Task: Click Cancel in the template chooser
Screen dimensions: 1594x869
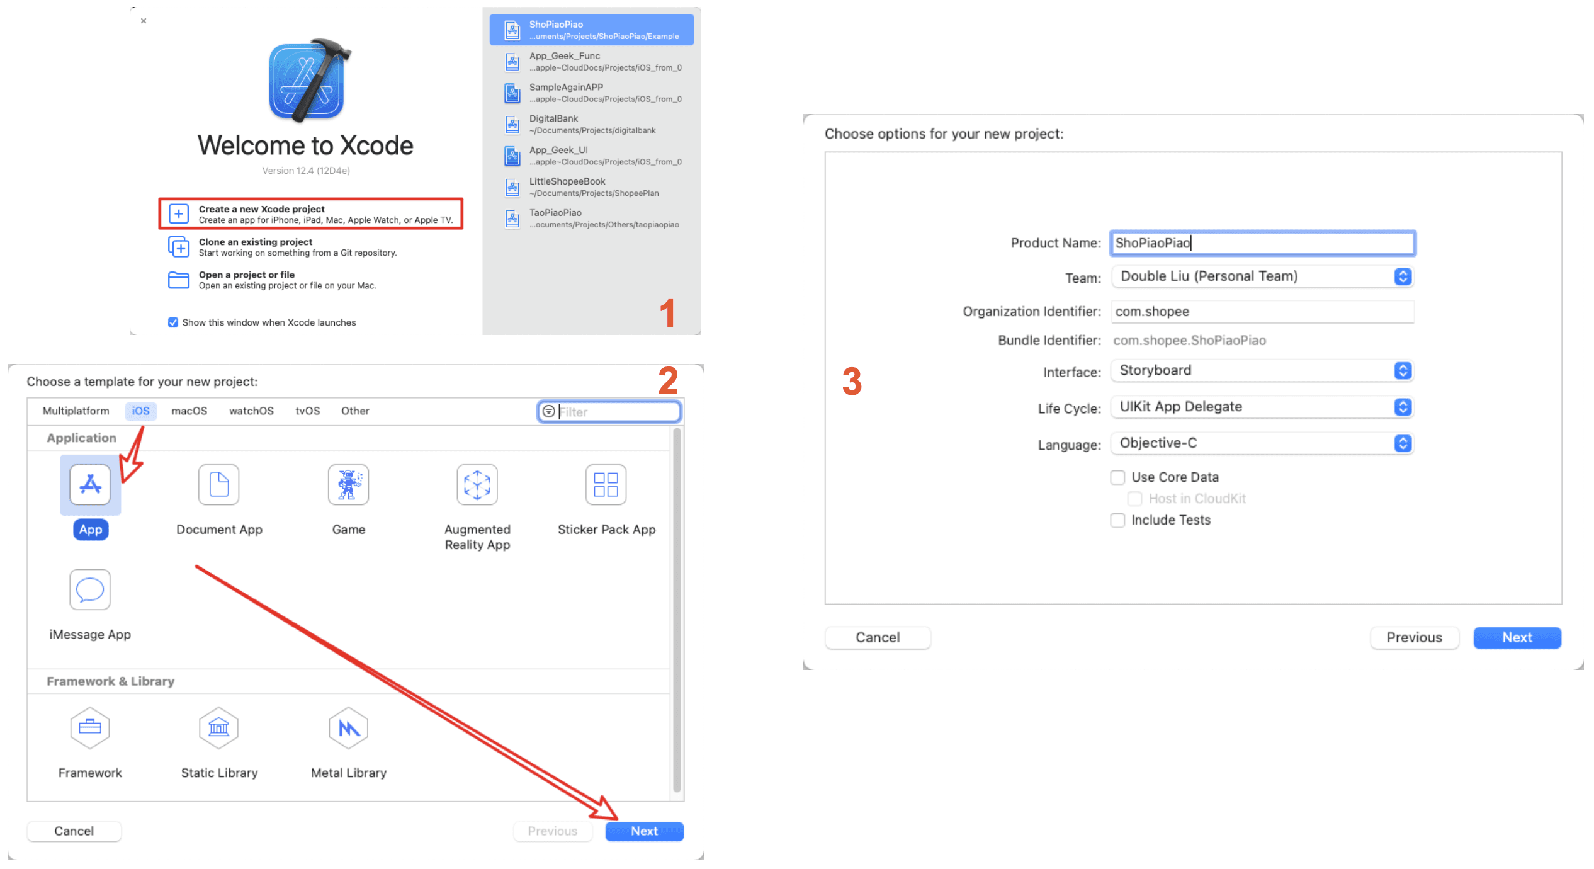Action: [x=74, y=831]
